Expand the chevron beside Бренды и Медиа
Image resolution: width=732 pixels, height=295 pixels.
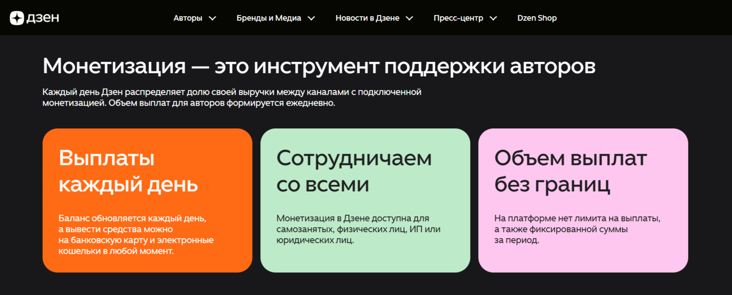312,19
